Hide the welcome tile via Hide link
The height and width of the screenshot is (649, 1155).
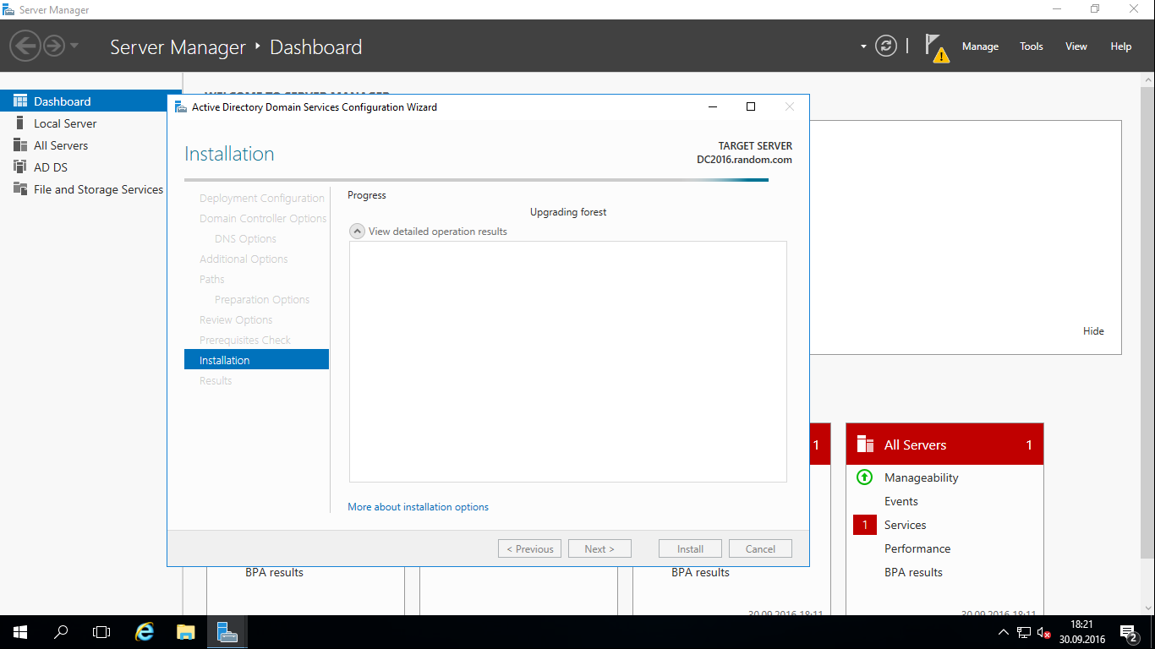(x=1093, y=331)
